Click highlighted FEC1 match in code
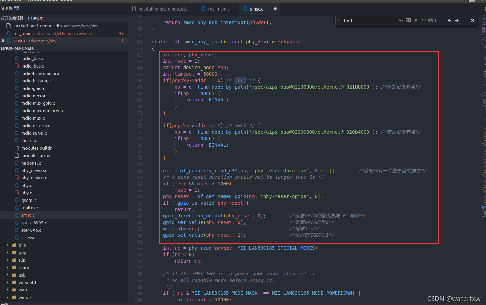The height and width of the screenshot is (305, 486). [240, 80]
